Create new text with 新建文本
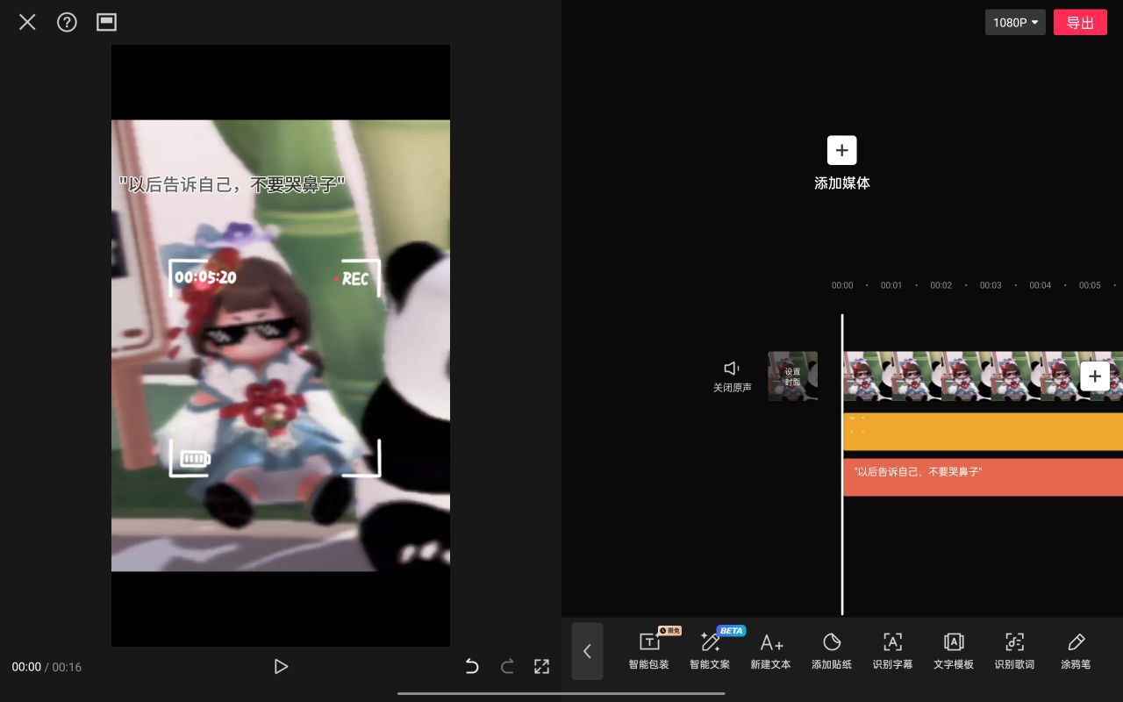The width and height of the screenshot is (1123, 702). pyautogui.click(x=770, y=651)
